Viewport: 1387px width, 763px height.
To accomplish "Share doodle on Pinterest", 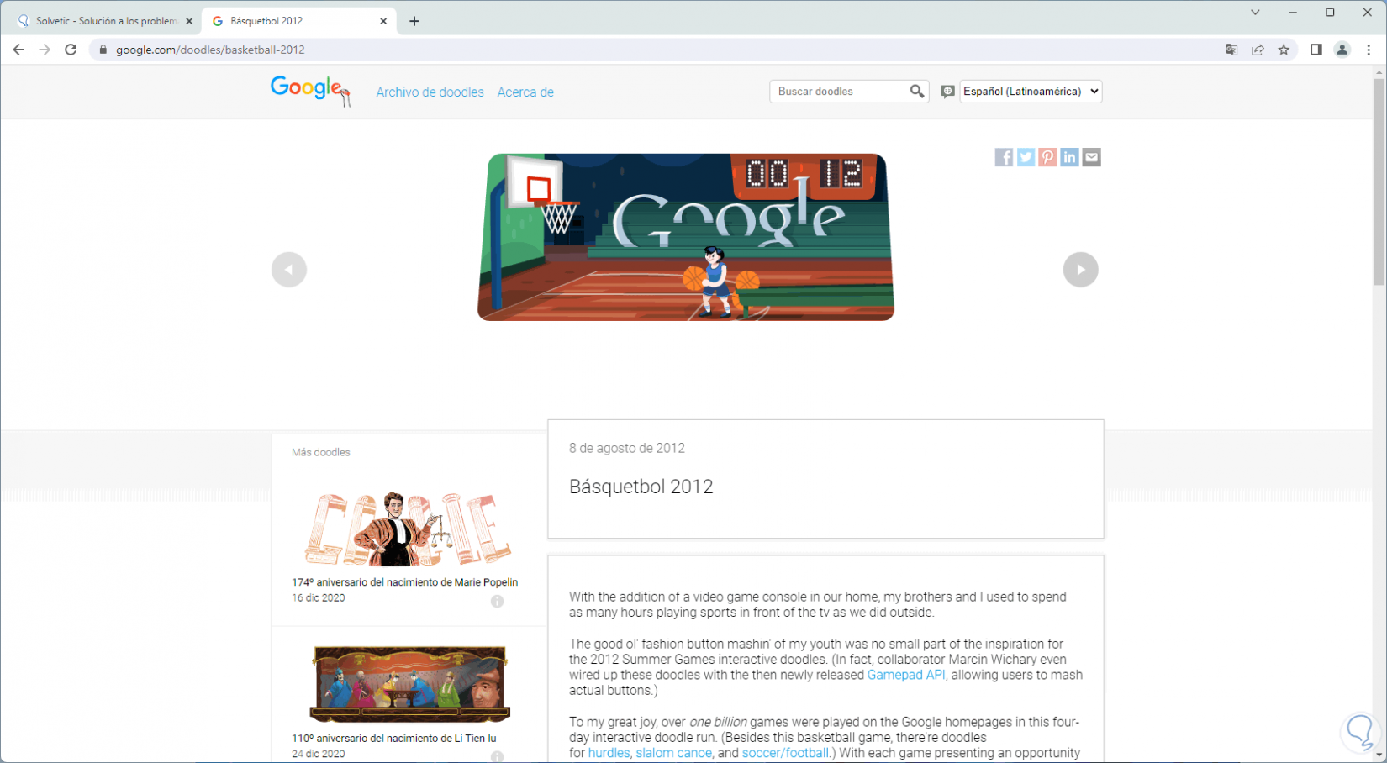I will click(x=1047, y=157).
